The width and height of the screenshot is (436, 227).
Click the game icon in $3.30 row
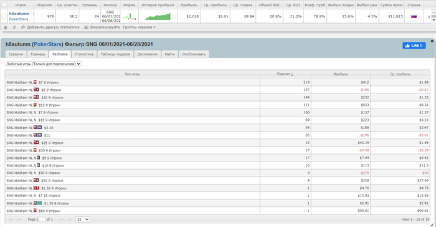pos(37,127)
